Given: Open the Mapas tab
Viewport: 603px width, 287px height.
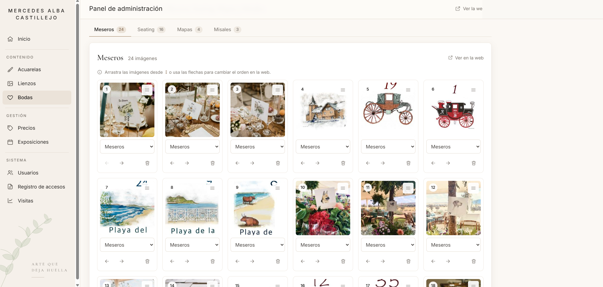Looking at the screenshot, I should [x=190, y=30].
